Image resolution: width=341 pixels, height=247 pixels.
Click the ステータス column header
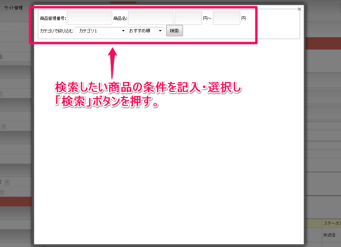pyautogui.click(x=331, y=223)
